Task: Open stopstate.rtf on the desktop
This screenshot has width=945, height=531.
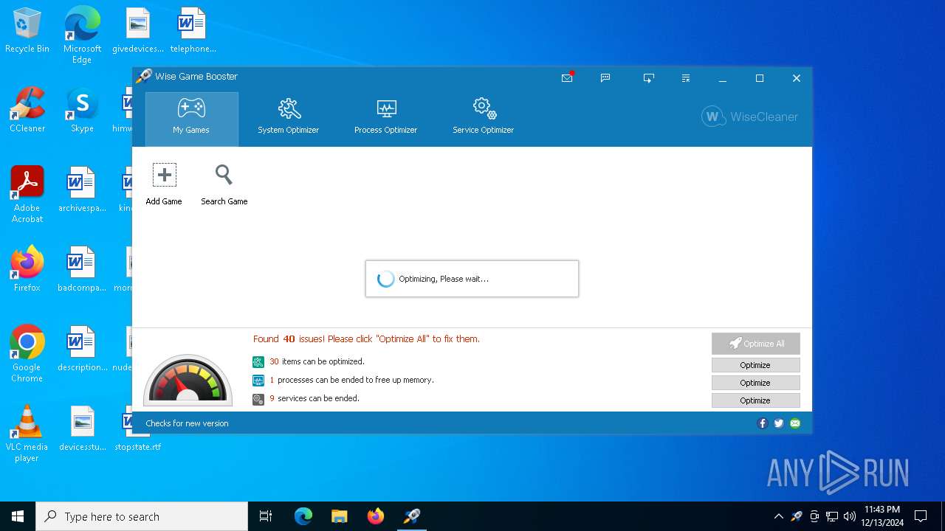Action: [138, 428]
